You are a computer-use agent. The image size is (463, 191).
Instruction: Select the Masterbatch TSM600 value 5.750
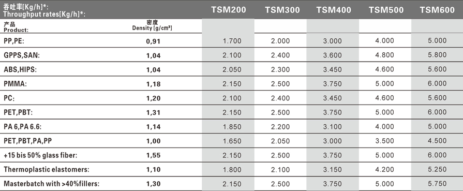tap(437, 184)
